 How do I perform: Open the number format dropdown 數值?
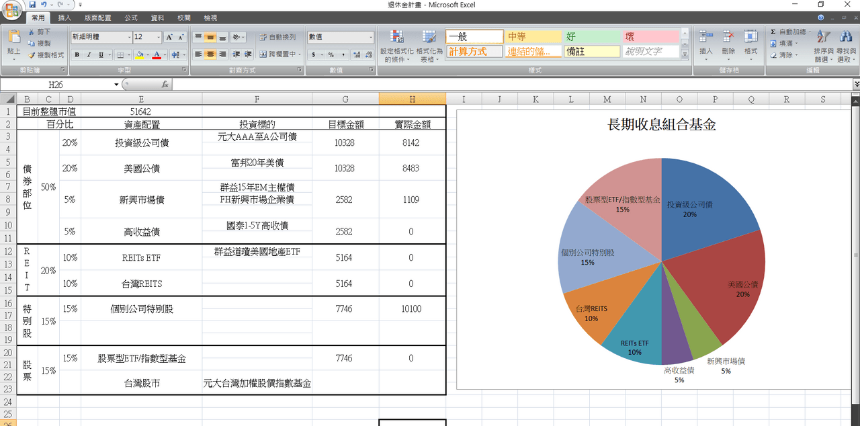pyautogui.click(x=370, y=38)
